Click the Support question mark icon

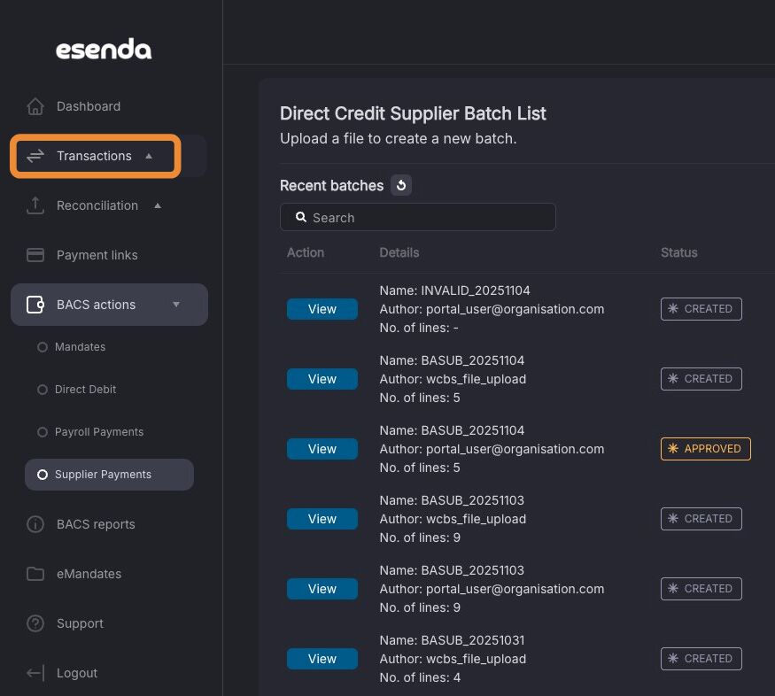(35, 623)
